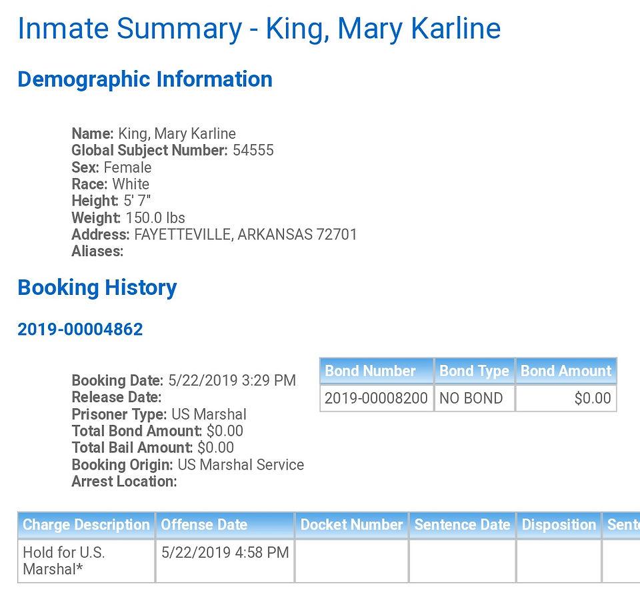The width and height of the screenshot is (640, 601).
Task: Click the Booking History heading
Action: click(x=97, y=288)
